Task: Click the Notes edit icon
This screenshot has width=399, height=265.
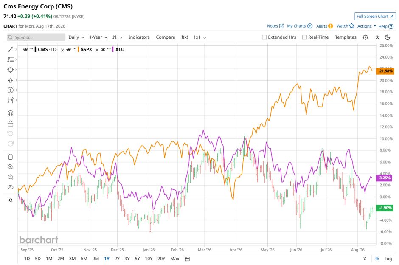Action: (281, 26)
